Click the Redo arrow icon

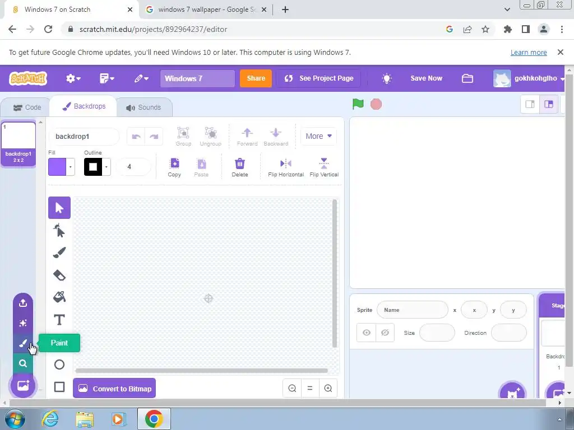point(154,137)
